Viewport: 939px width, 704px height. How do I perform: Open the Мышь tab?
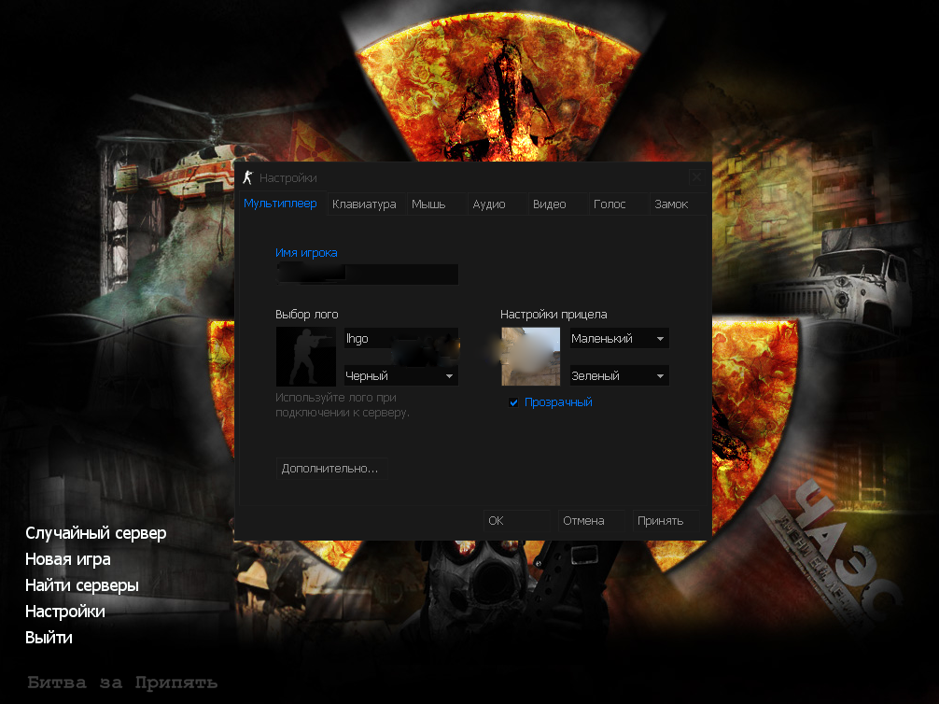[x=428, y=204]
